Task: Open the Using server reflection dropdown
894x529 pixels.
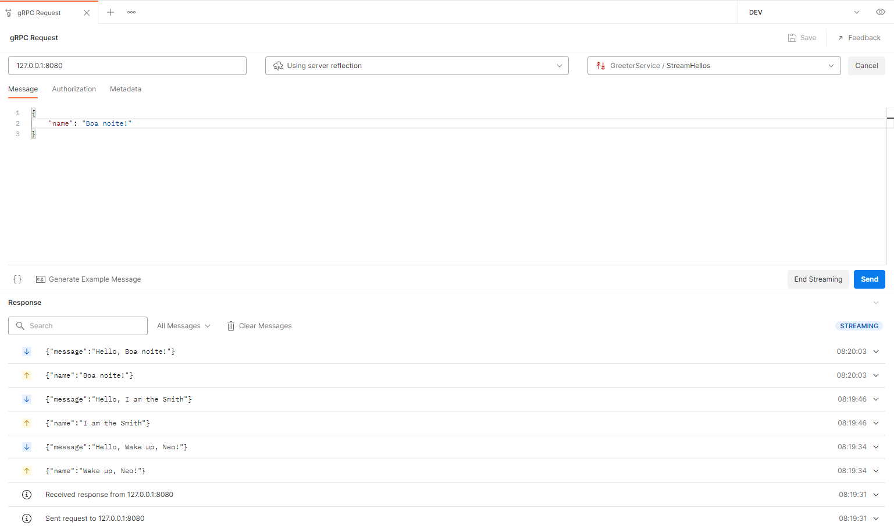Action: 417,66
